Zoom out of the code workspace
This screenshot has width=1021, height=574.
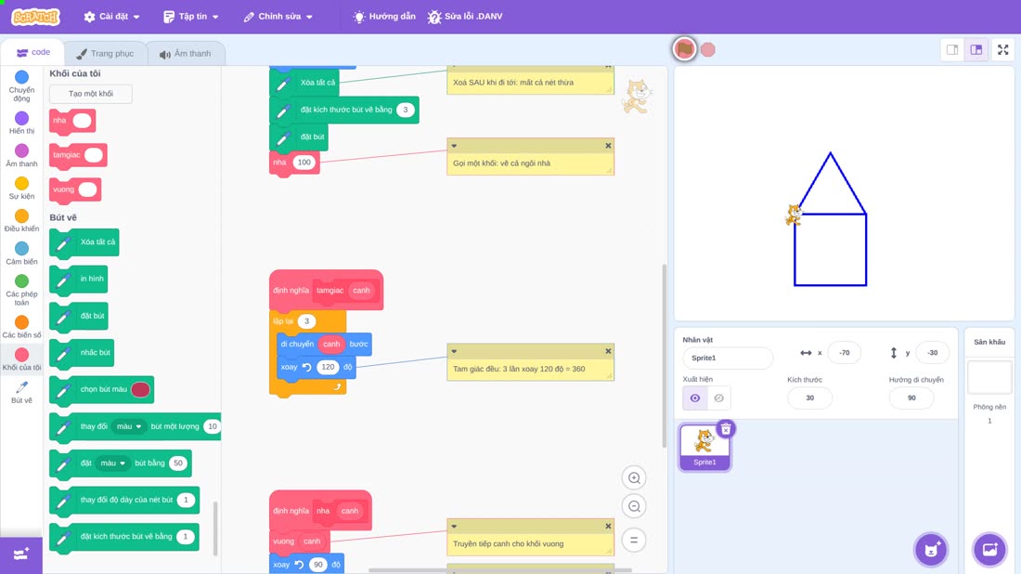[x=634, y=506]
